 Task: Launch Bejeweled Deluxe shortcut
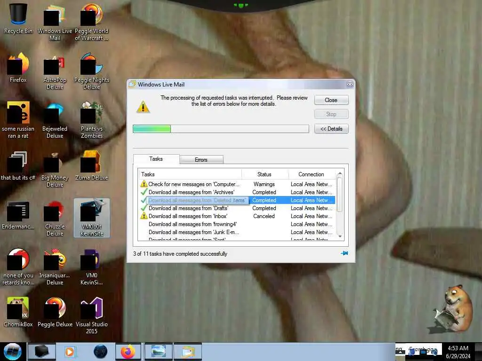coord(55,120)
